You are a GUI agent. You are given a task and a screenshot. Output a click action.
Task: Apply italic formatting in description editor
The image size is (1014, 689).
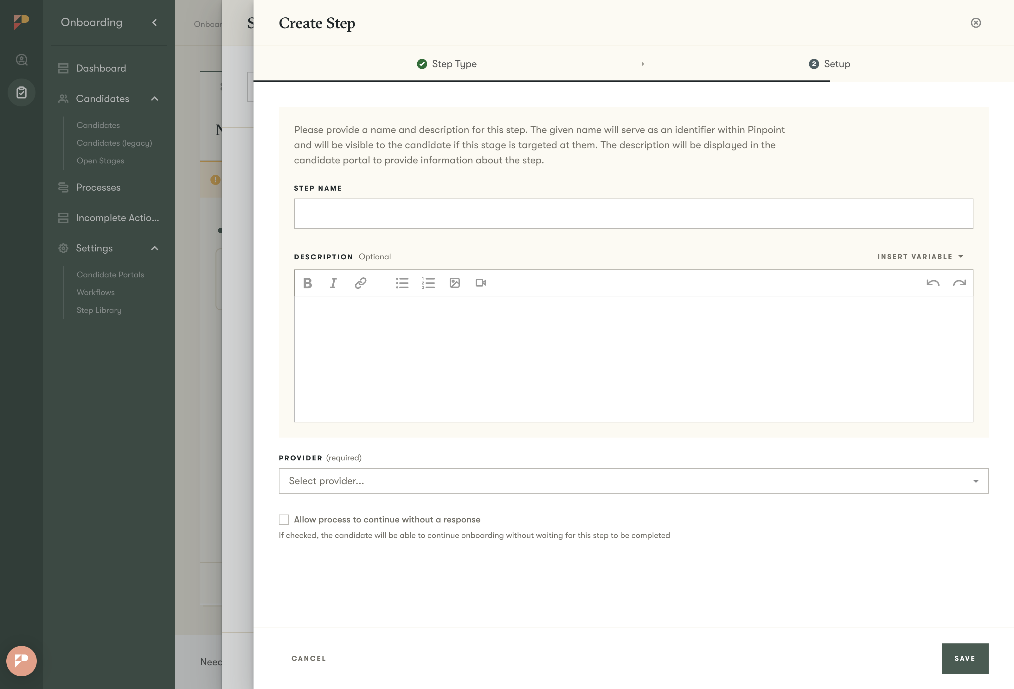click(x=333, y=283)
